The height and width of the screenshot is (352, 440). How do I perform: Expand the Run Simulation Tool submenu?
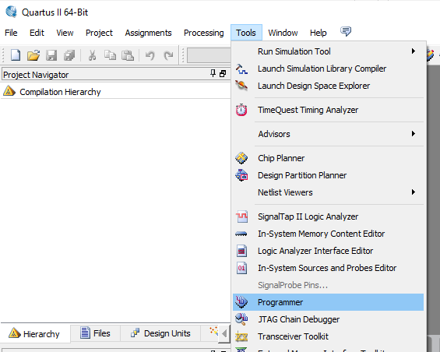click(413, 51)
